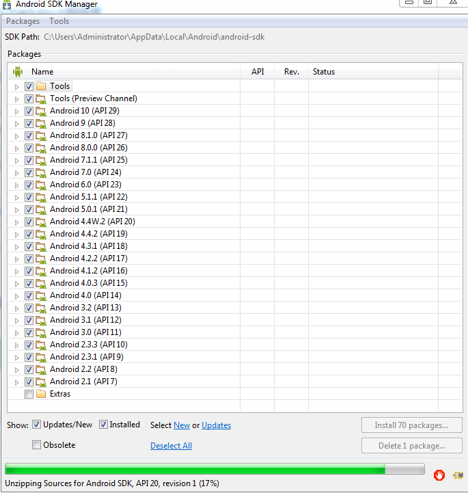Click the Android 10 (API 29) folder icon
468x493 pixels.
(41, 111)
